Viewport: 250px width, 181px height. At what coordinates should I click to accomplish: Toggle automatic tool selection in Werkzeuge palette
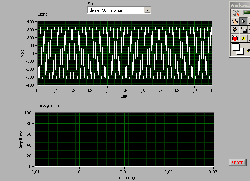tap(236, 13)
